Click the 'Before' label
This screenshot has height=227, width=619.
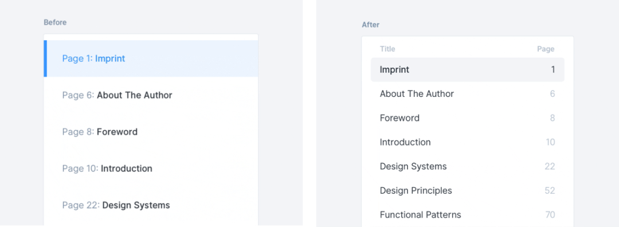[55, 22]
